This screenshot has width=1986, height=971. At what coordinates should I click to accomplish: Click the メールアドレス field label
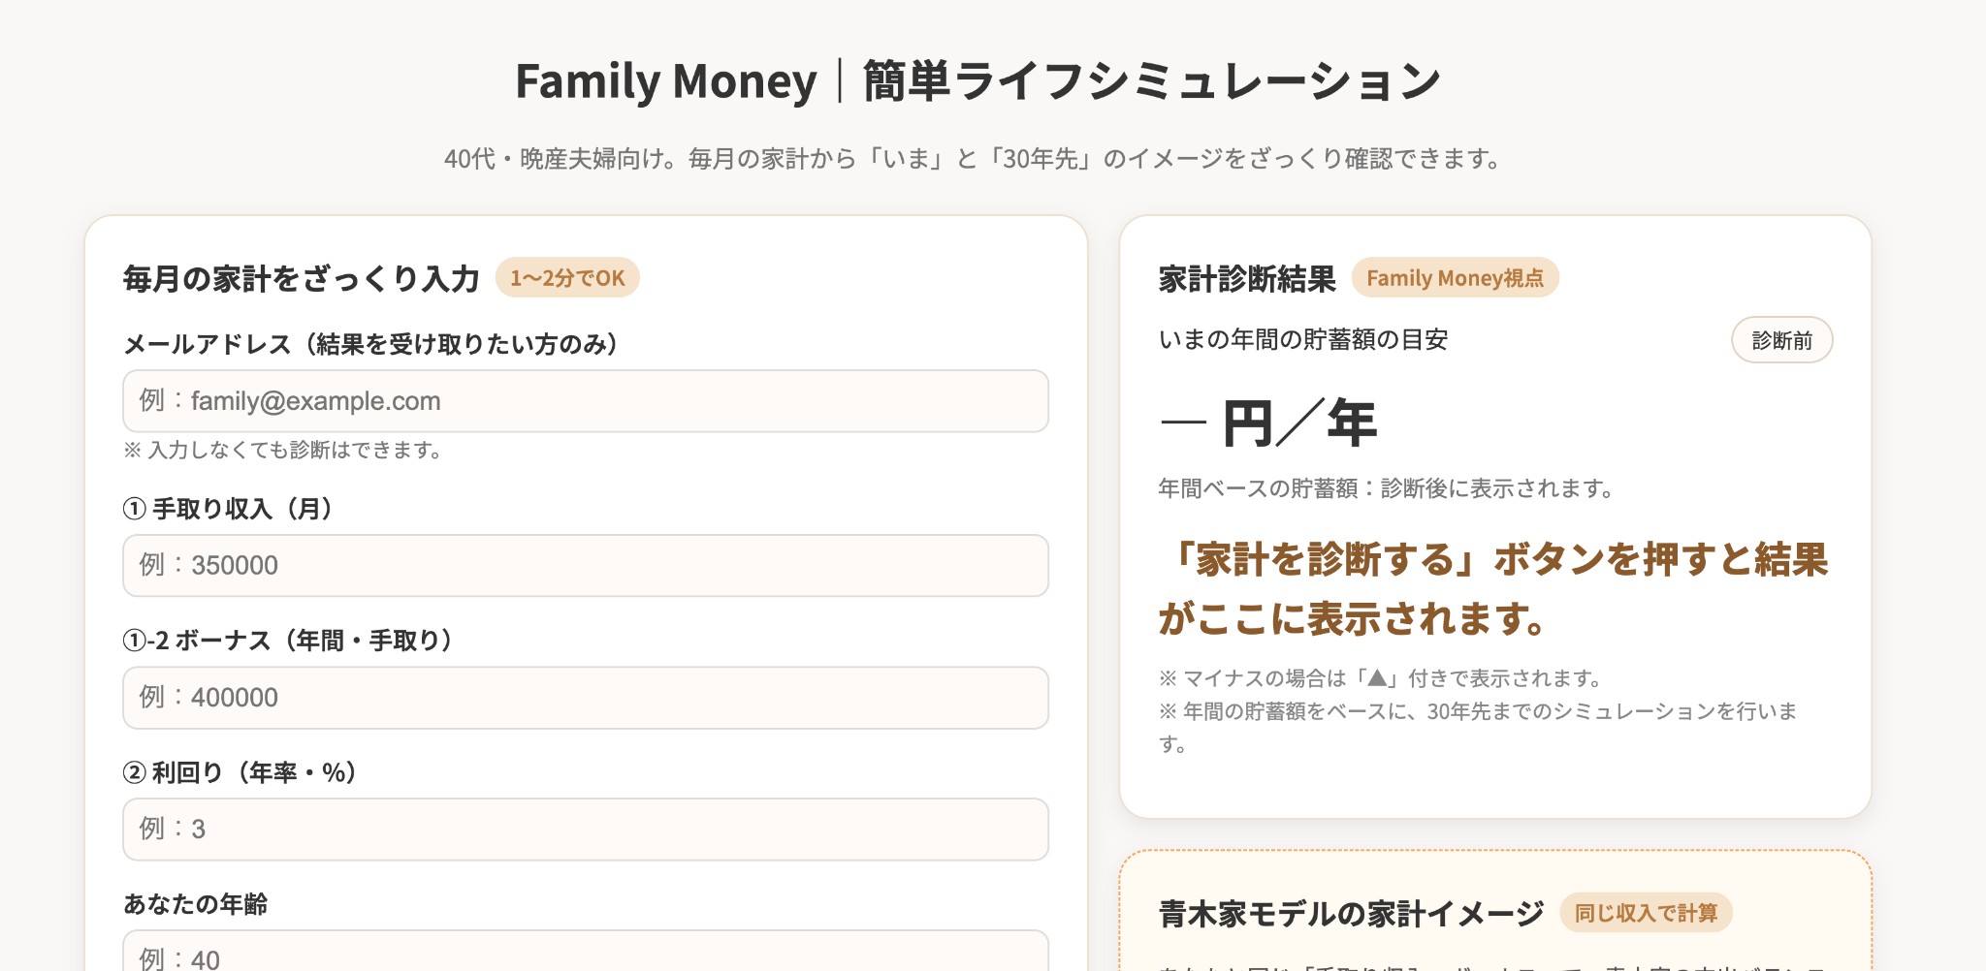[370, 344]
